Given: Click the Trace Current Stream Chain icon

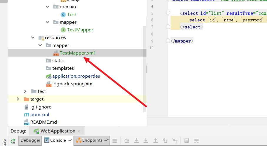Looking at the screenshot, I should click(x=196, y=141).
